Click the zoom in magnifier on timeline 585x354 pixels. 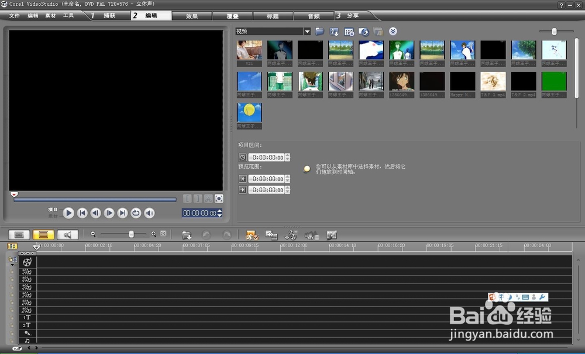point(153,234)
